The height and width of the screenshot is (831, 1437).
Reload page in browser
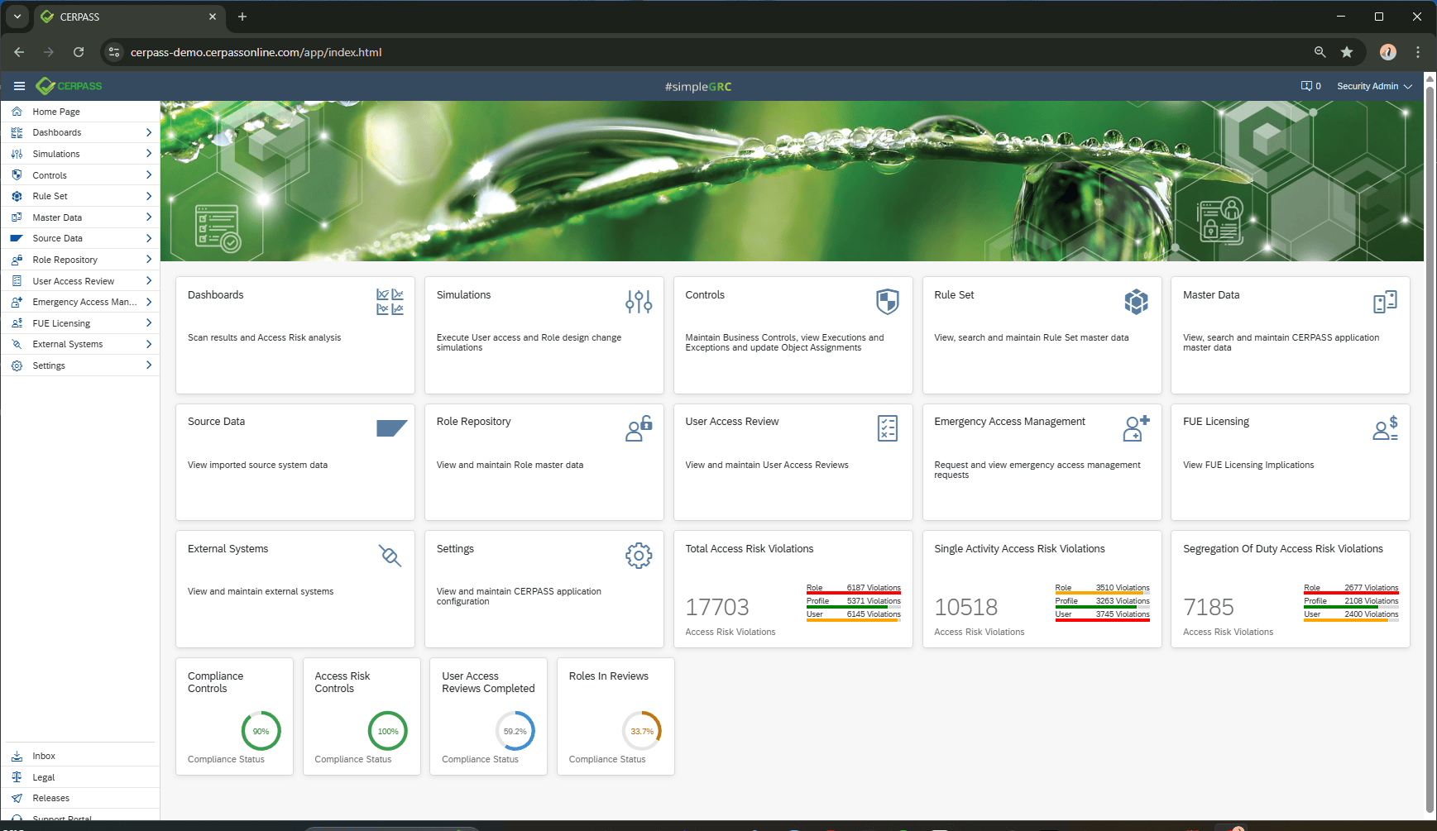coord(79,52)
